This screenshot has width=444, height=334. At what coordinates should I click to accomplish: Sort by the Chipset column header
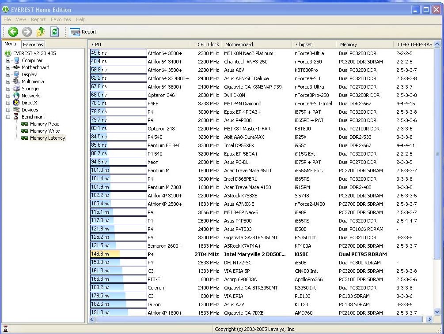point(314,45)
